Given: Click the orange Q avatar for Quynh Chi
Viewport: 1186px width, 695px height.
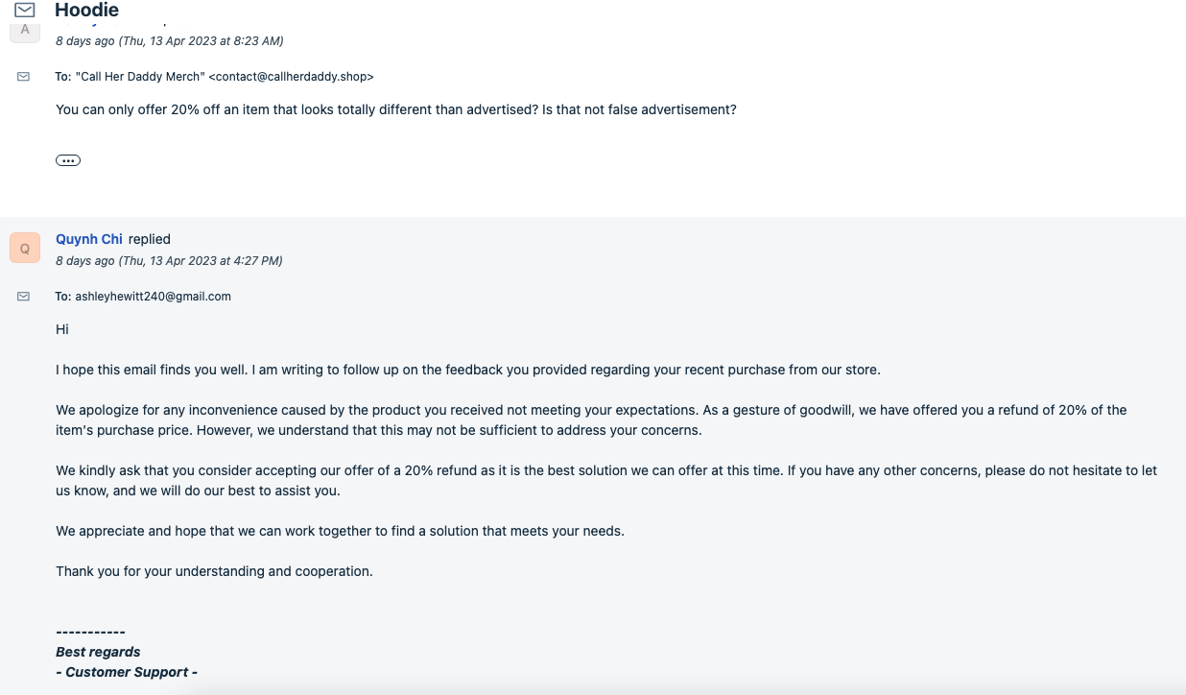Looking at the screenshot, I should 25,248.
